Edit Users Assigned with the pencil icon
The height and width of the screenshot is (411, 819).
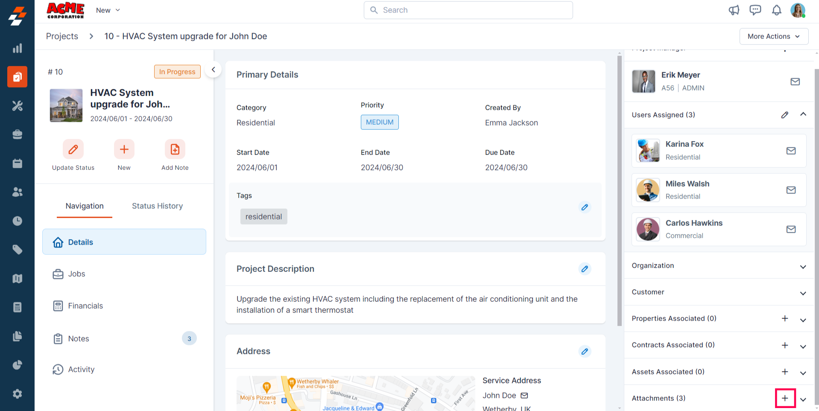click(x=785, y=115)
